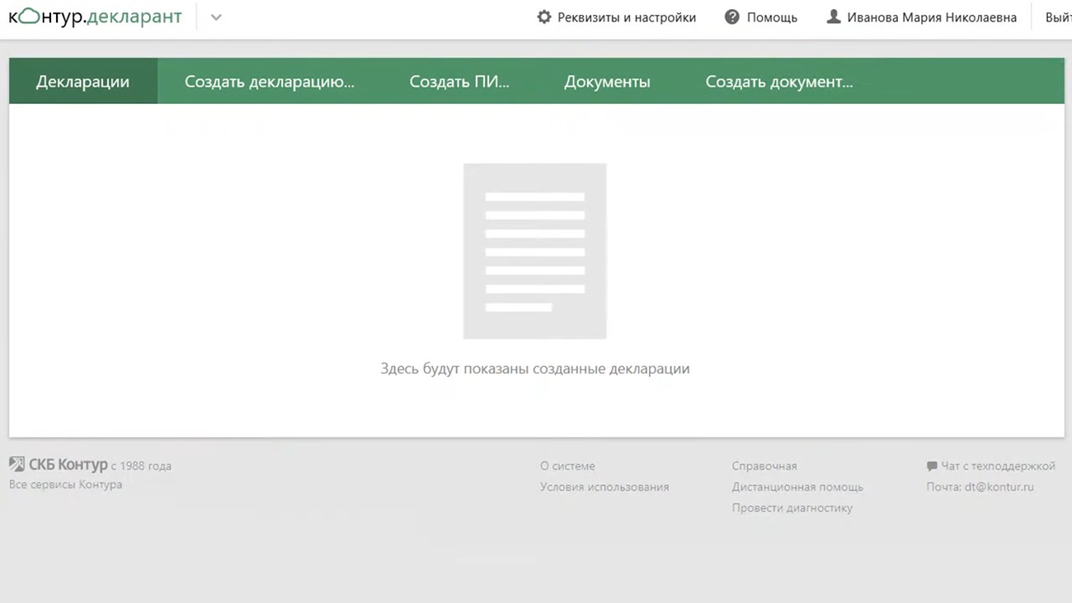Click the dt@kontur.ru email address
This screenshot has width=1072, height=603.
coord(999,488)
